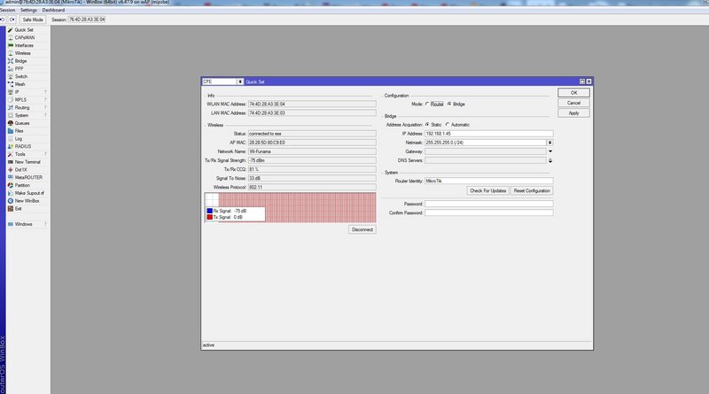The width and height of the screenshot is (709, 394).
Task: Open the Log sidebar icon
Action: pos(11,139)
